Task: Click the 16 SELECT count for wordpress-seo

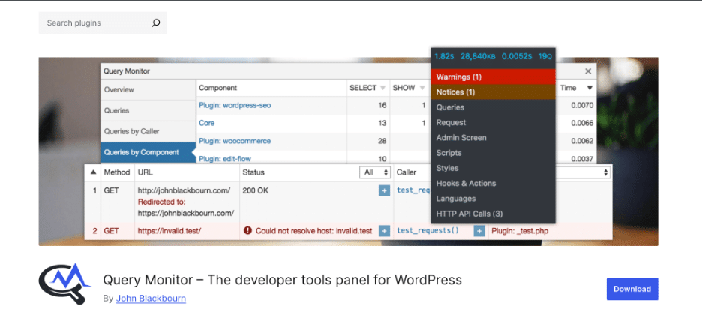Action: (382, 106)
